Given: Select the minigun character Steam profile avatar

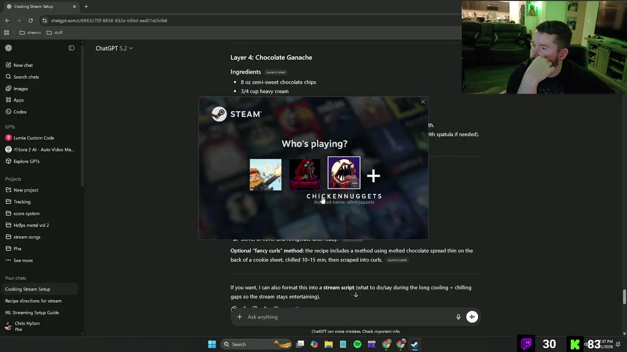Looking at the screenshot, I should coord(265,175).
